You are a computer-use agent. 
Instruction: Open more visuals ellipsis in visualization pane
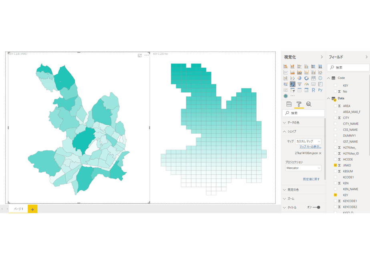tap(293, 96)
